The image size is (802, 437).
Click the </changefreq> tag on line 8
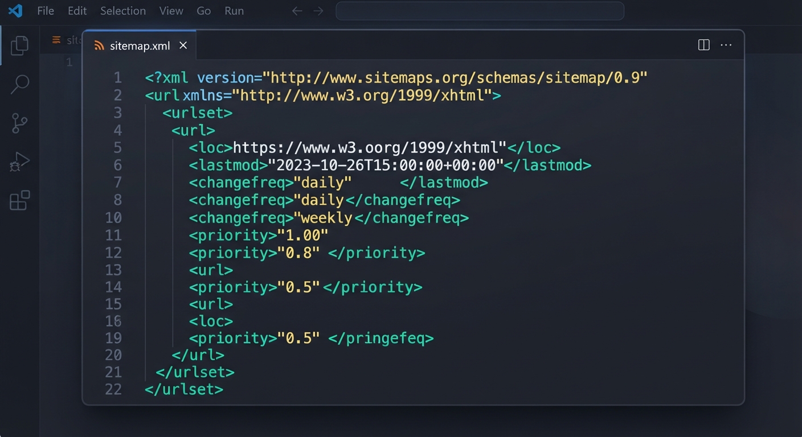(x=403, y=200)
